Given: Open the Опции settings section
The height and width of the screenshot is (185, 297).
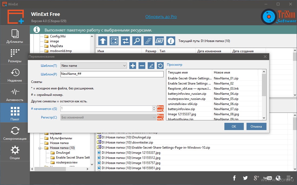Looking at the screenshot, I should coord(15,152).
